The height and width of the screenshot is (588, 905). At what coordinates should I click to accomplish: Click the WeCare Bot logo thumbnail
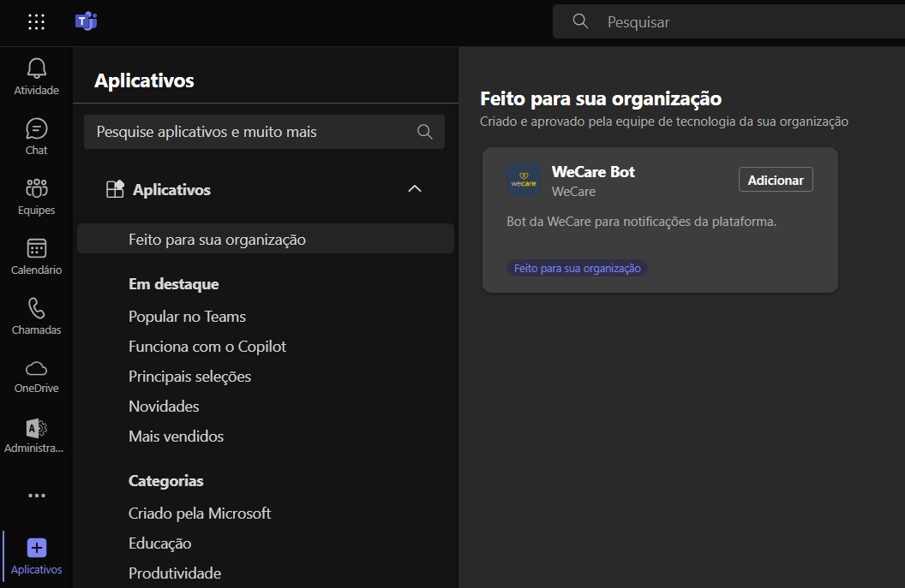click(x=524, y=180)
